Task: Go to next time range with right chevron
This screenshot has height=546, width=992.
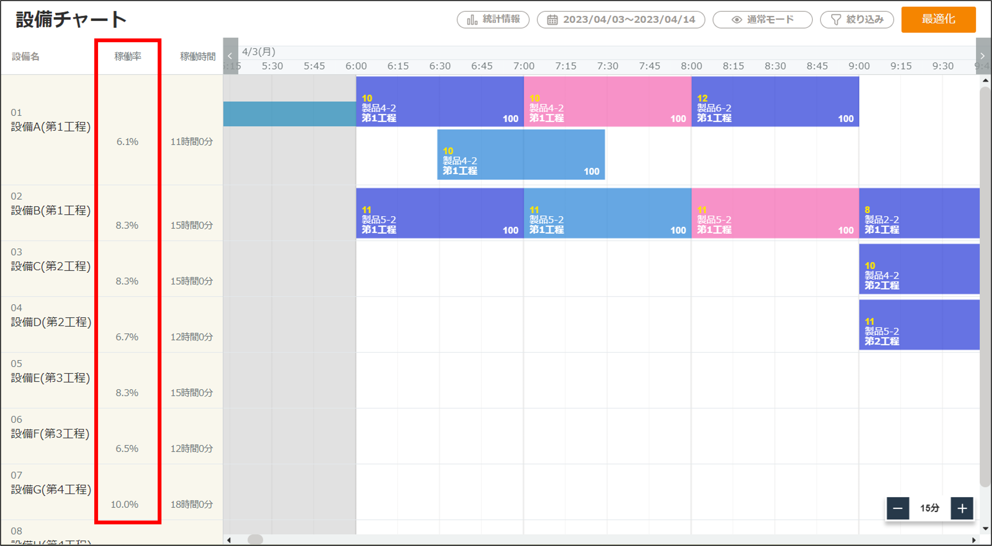Action: coord(983,56)
